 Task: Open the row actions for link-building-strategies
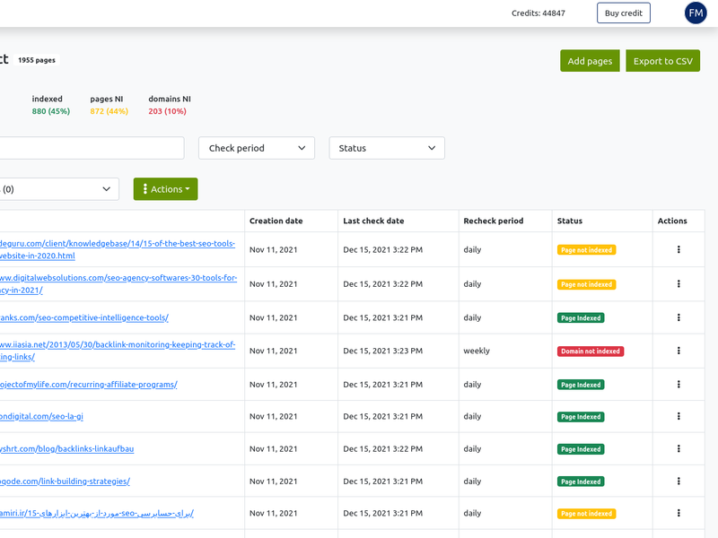(679, 481)
